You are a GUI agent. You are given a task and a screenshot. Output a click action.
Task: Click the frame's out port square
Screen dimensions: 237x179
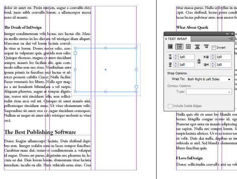(x=136, y=87)
